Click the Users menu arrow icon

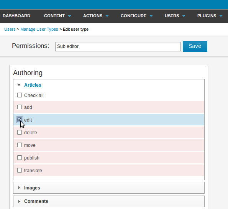pyautogui.click(x=184, y=16)
